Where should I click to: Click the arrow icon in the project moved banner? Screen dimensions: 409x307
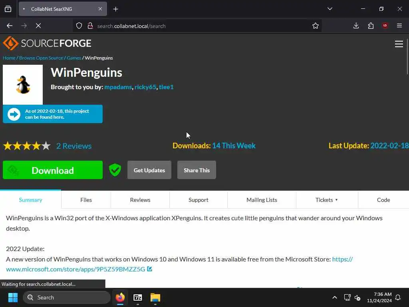tap(14, 114)
